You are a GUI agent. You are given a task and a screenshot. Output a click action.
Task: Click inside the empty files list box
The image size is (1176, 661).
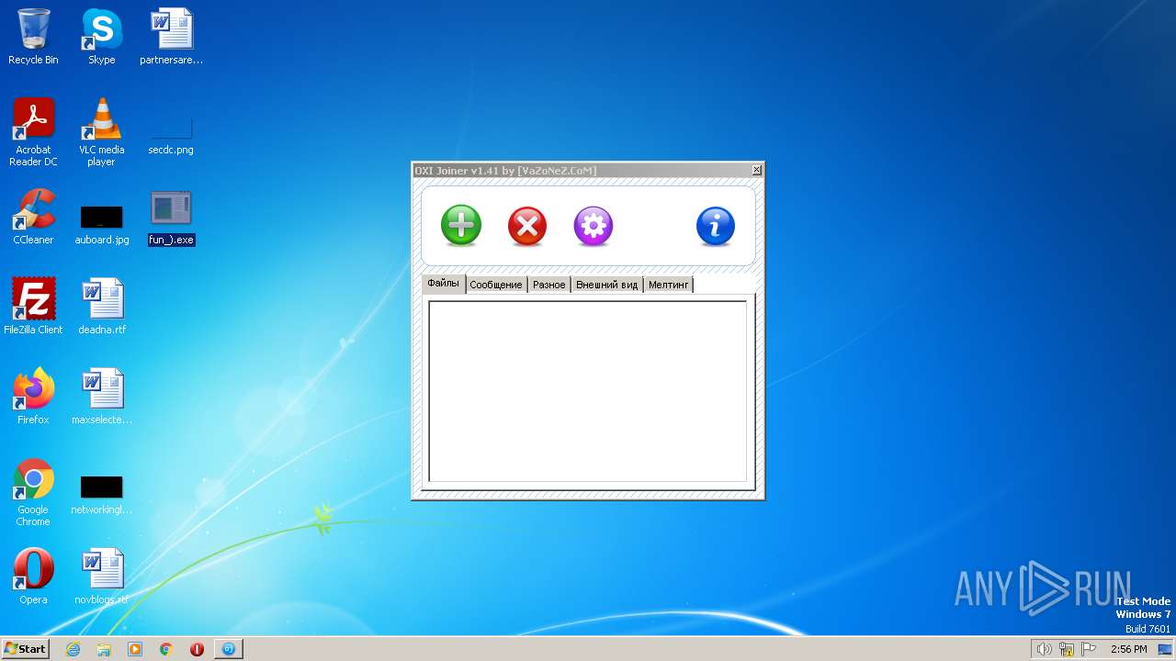[588, 391]
